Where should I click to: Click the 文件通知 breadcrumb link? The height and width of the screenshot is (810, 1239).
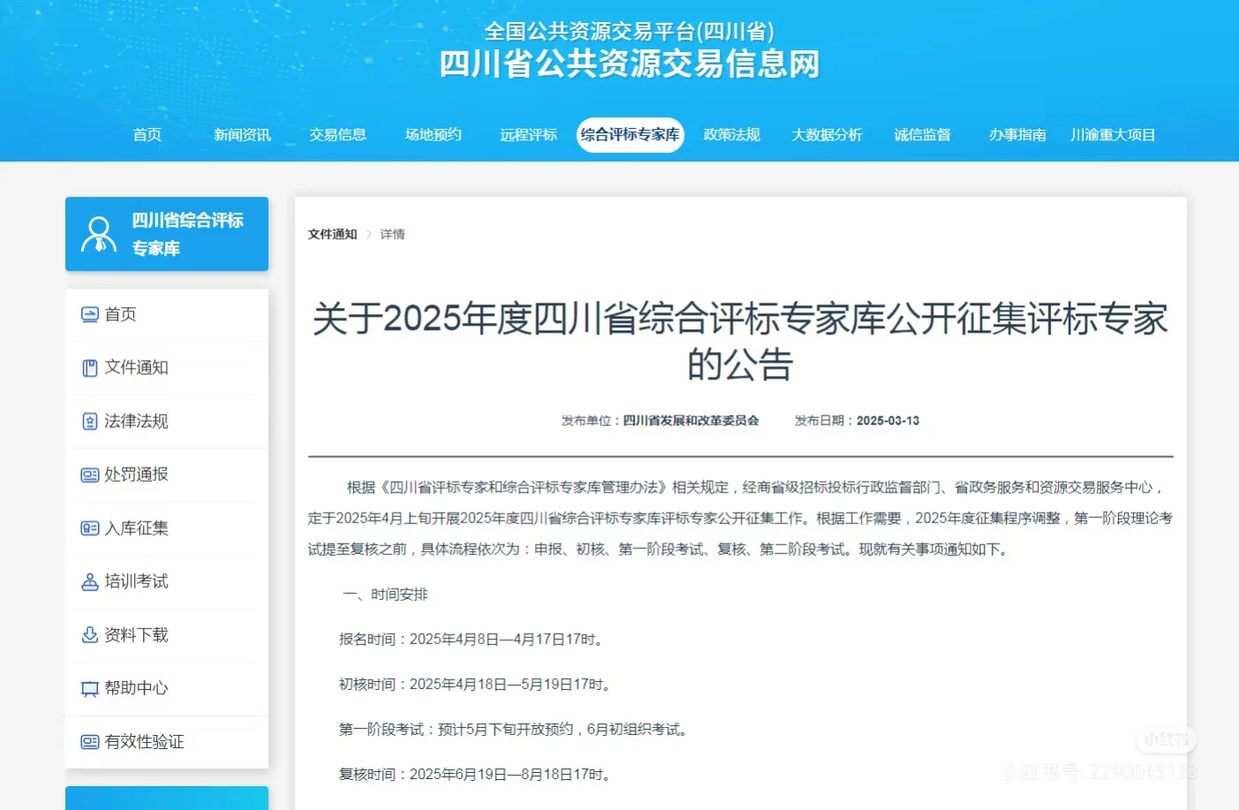(331, 234)
